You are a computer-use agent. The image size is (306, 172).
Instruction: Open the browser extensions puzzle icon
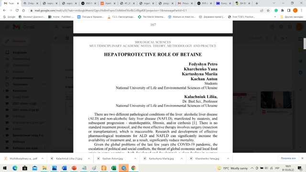point(283,11)
